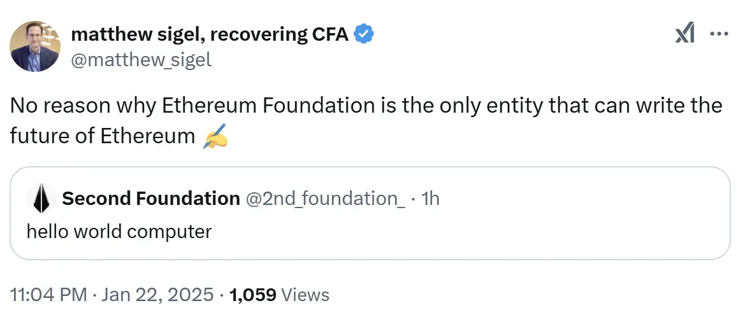Visit the @matthew_sigel handle link
The width and height of the screenshot is (750, 324).
pyautogui.click(x=141, y=60)
